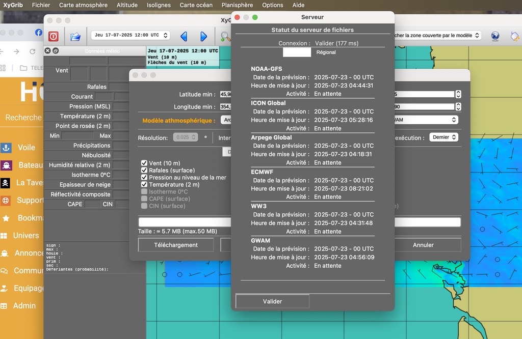Click Valider in the Serveur dialog
Screen dimensions: 522x339
(x=272, y=301)
